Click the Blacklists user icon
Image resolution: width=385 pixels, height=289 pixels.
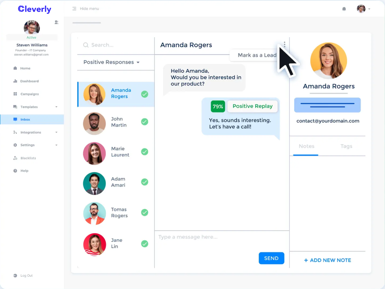(x=15, y=158)
